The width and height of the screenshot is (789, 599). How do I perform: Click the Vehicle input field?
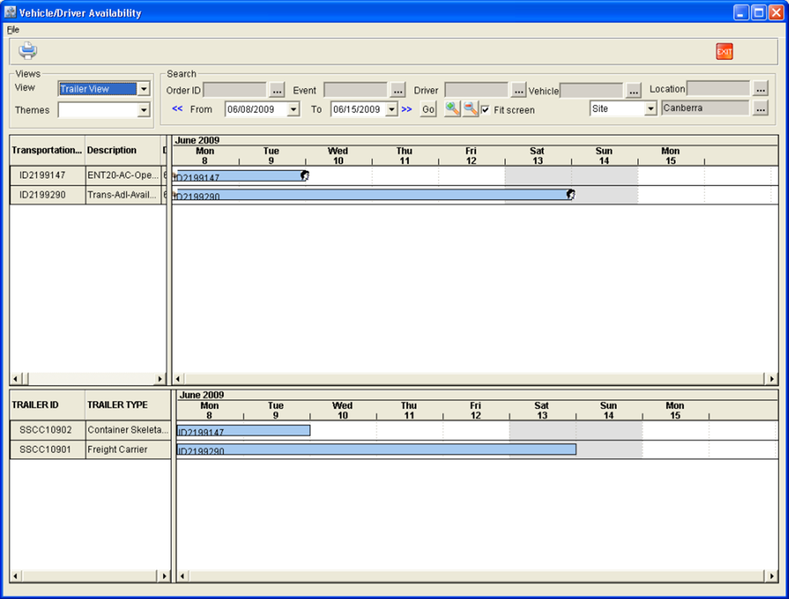pyautogui.click(x=592, y=90)
